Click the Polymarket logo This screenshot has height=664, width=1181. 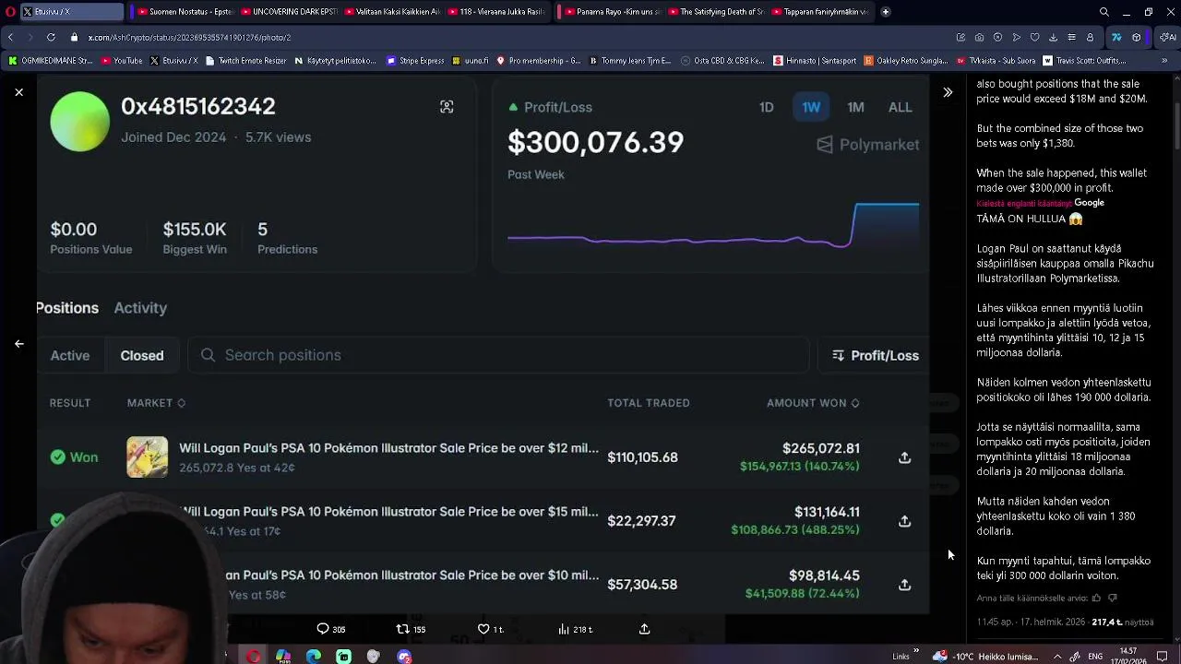click(868, 145)
